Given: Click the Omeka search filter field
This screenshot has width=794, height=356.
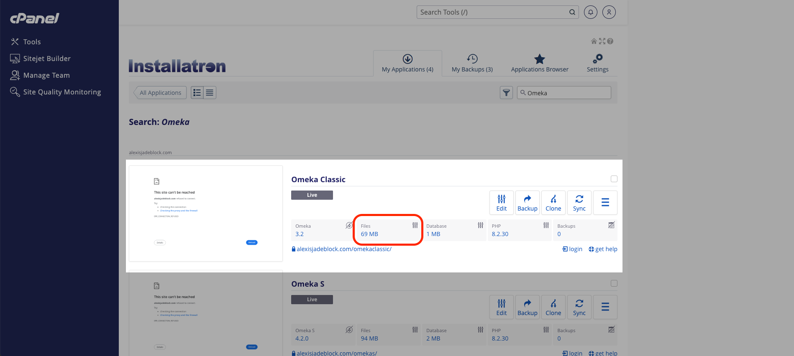Looking at the screenshot, I should point(564,93).
